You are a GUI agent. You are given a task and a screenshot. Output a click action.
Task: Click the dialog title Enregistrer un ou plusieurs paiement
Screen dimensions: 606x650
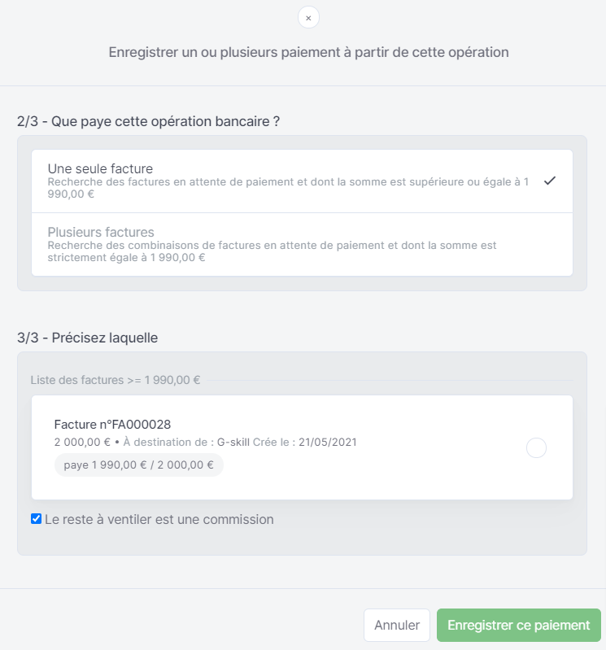(x=308, y=52)
